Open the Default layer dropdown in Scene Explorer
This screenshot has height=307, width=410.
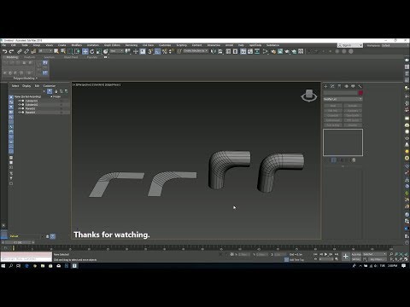[x=26, y=236]
